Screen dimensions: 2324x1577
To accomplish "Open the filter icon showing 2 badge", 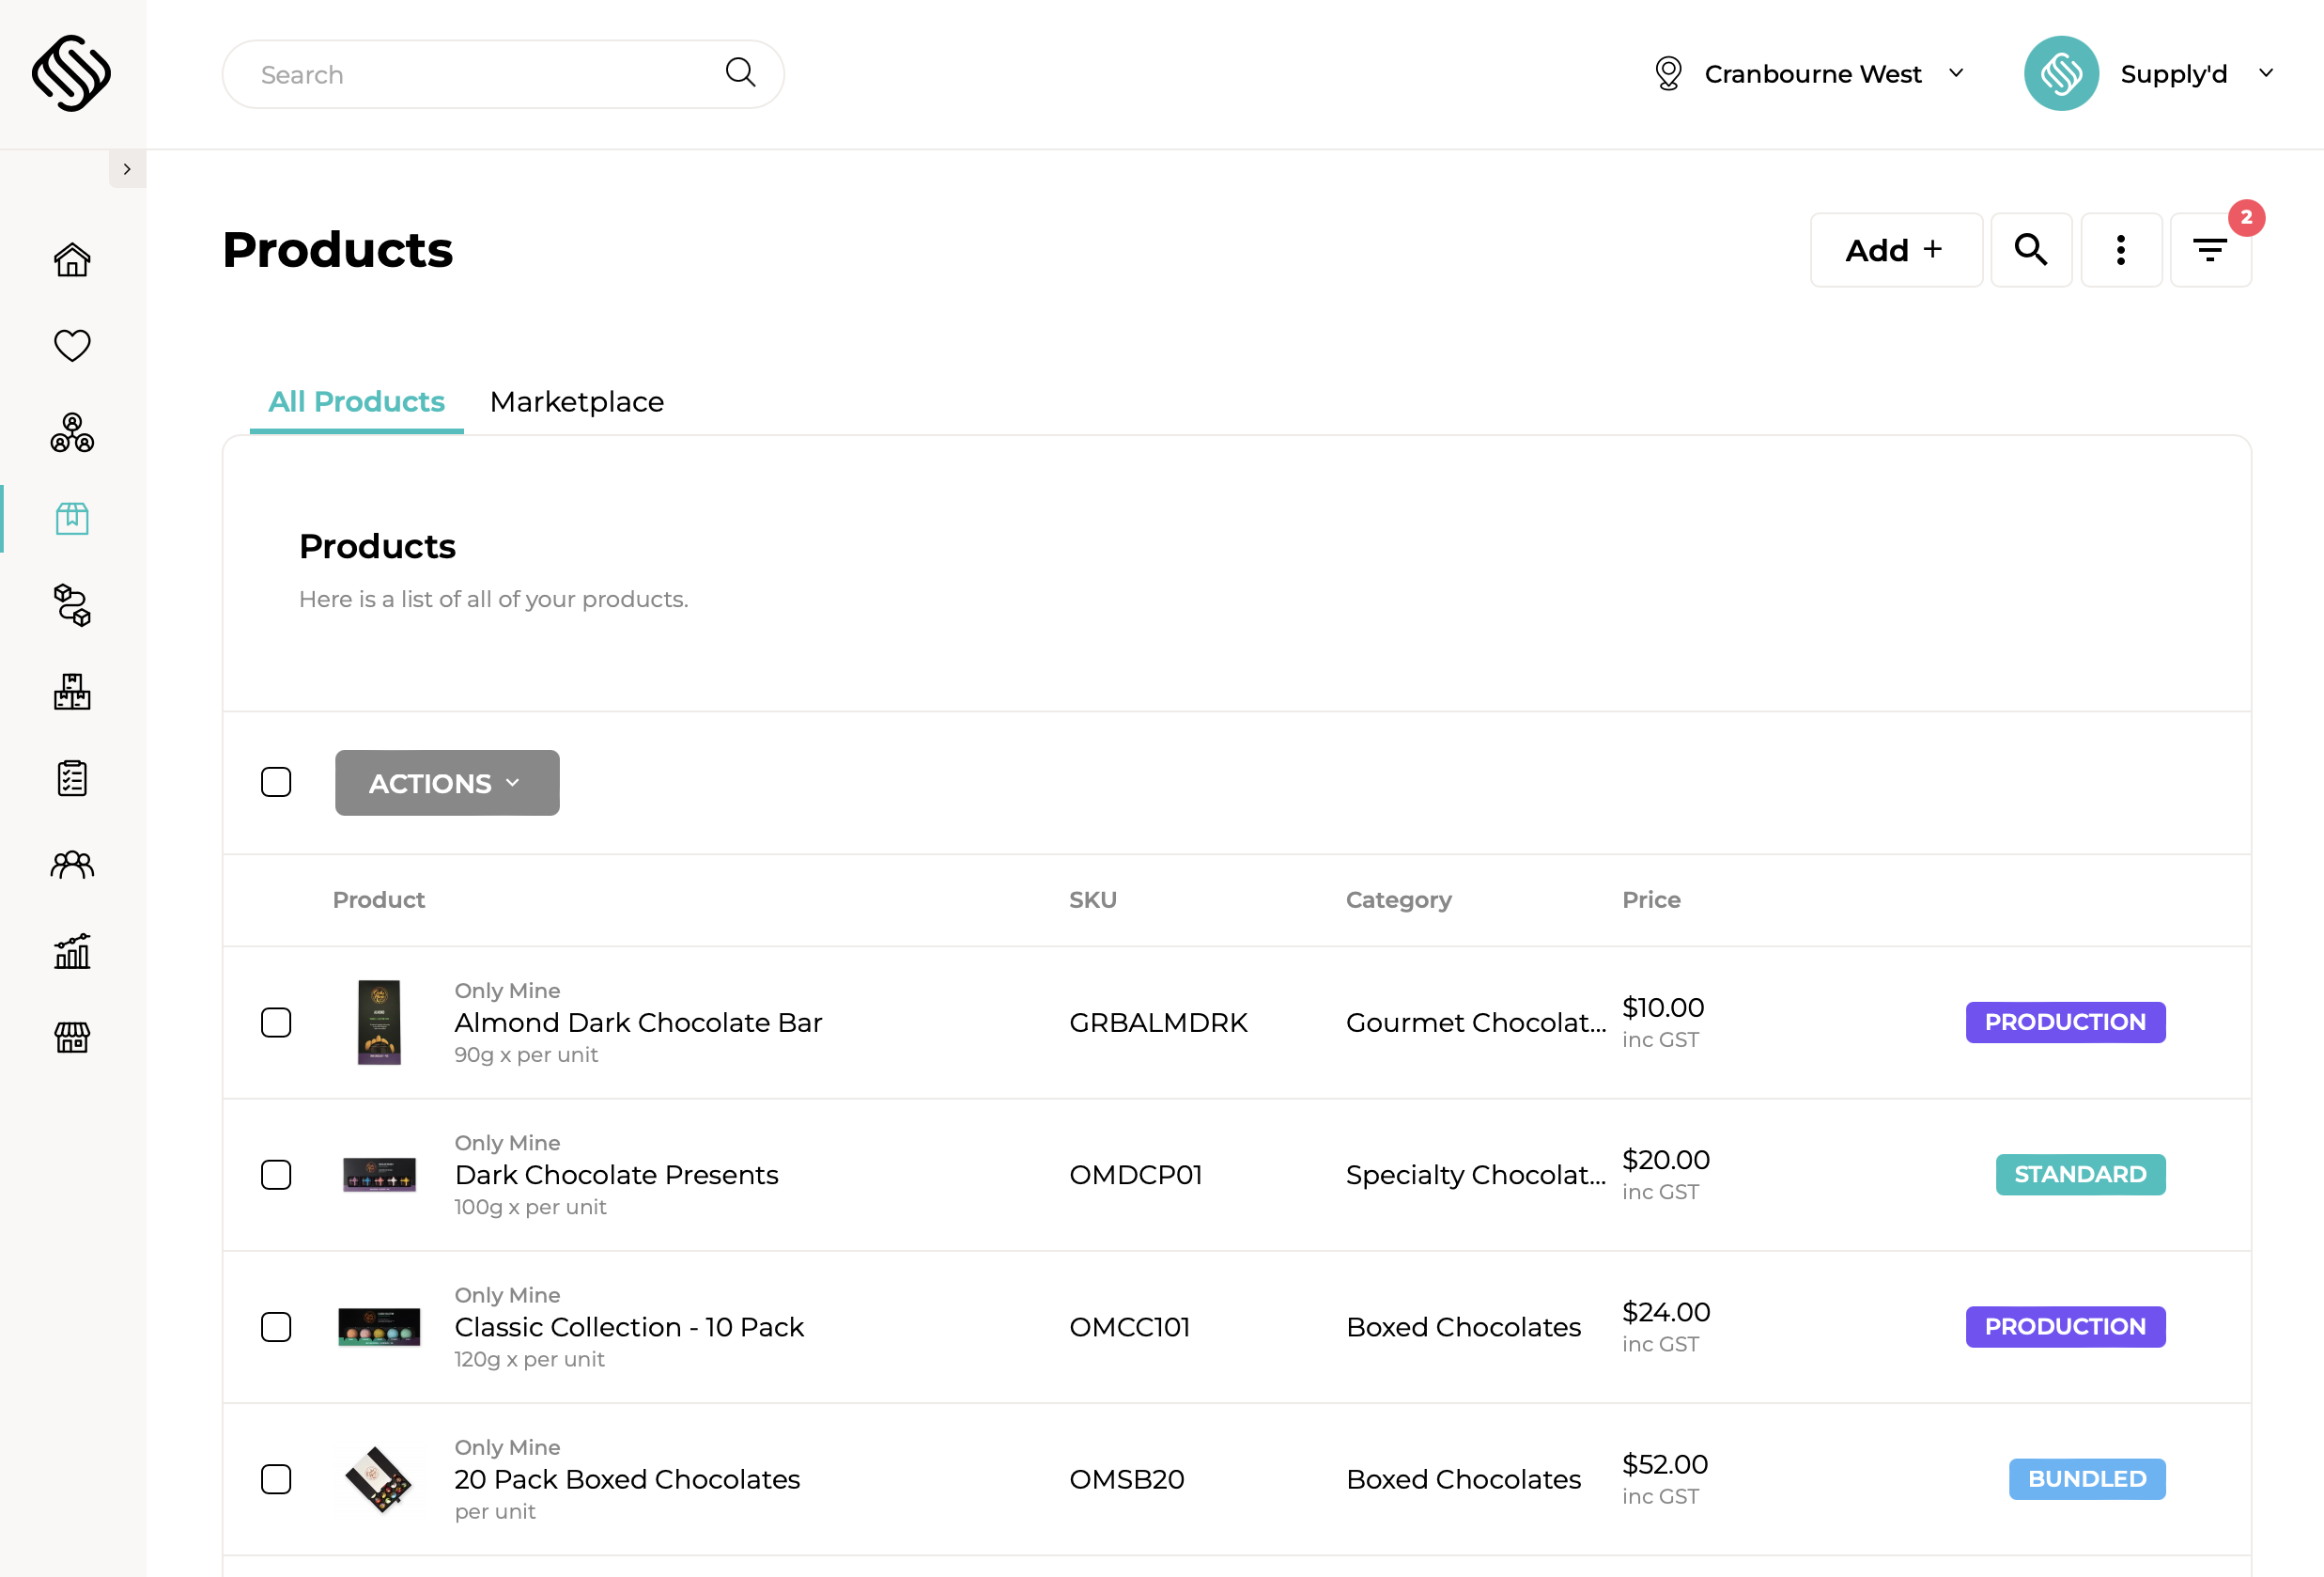I will (x=2210, y=249).
